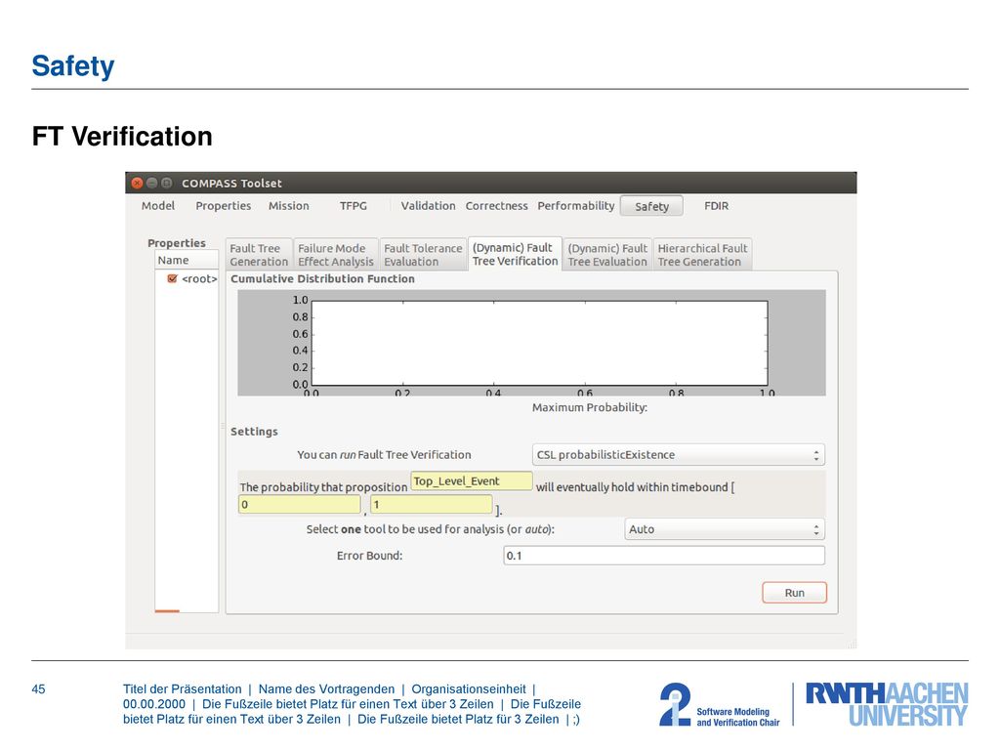Screen dimensions: 1000x750
Task: Click the Software Modeling and Verification Chair logo
Action: pos(720,705)
